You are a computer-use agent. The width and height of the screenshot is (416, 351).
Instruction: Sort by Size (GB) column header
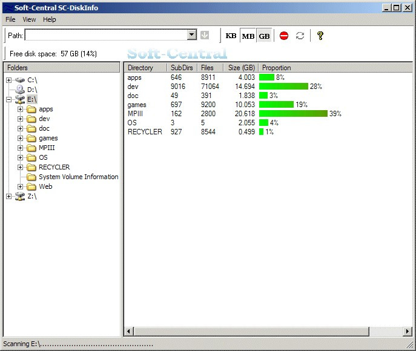tap(241, 68)
